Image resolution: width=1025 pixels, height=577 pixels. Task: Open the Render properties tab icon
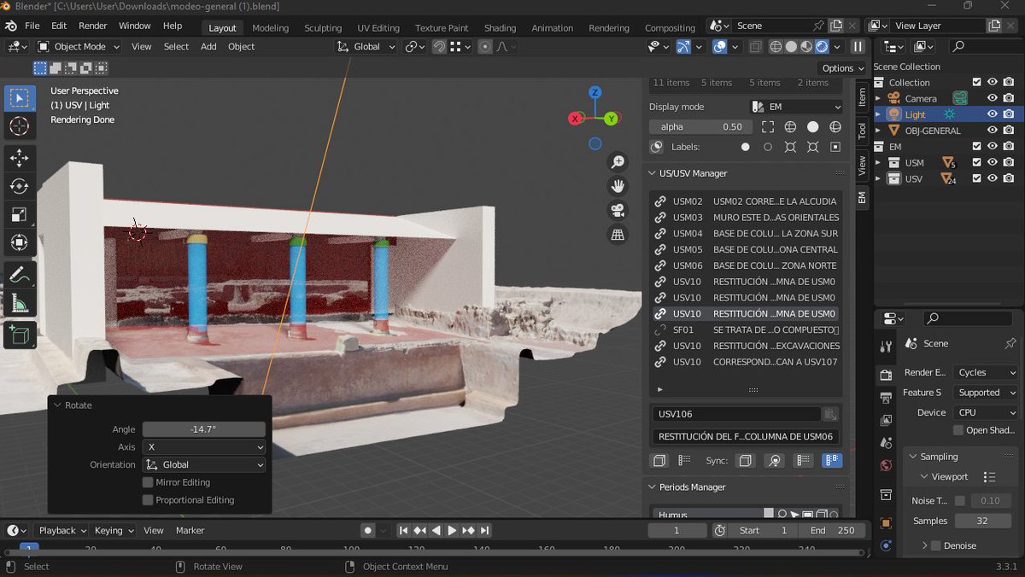[x=886, y=376]
